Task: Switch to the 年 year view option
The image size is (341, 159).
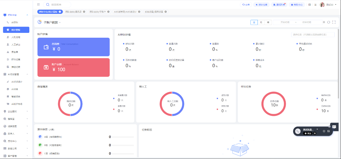Action: click(268, 22)
